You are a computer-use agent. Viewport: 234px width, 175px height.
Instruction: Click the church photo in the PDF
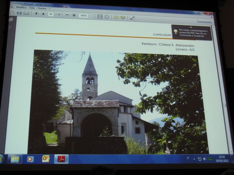[x=118, y=102]
